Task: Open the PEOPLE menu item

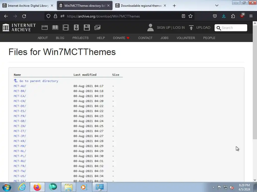Action: [x=209, y=38]
